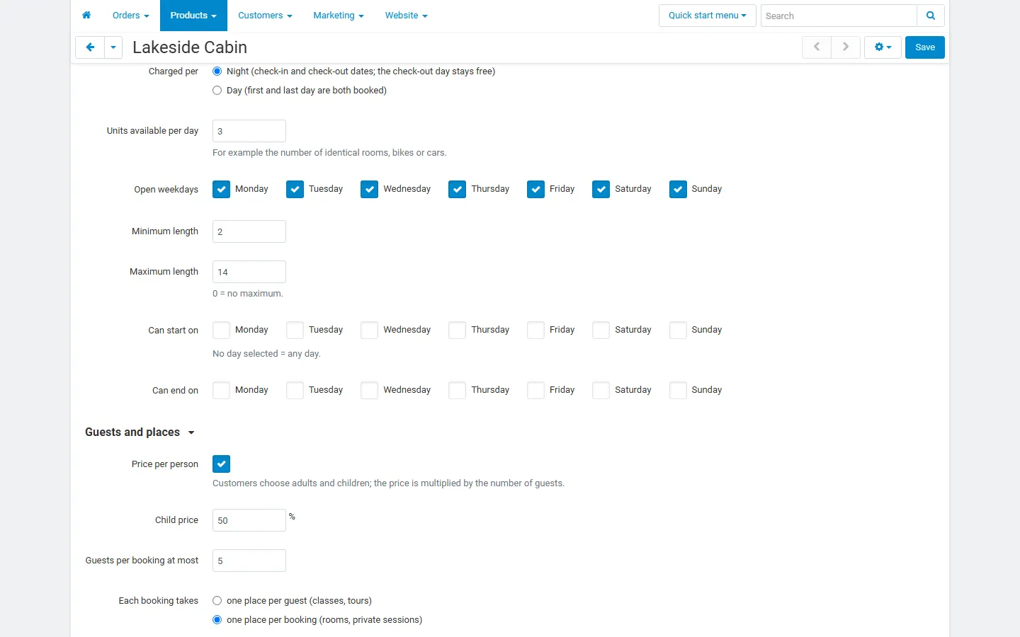This screenshot has width=1020, height=637.
Task: Uncheck Monday in Open weekdays
Action: (x=222, y=190)
